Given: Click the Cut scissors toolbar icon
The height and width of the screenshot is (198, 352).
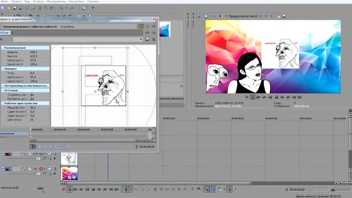Looking at the screenshot, I should 40,8.
